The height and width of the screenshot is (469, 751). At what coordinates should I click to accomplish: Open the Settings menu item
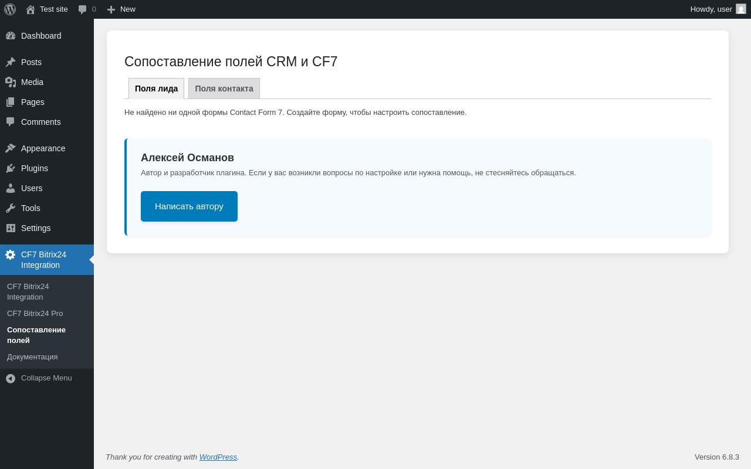tap(47, 228)
